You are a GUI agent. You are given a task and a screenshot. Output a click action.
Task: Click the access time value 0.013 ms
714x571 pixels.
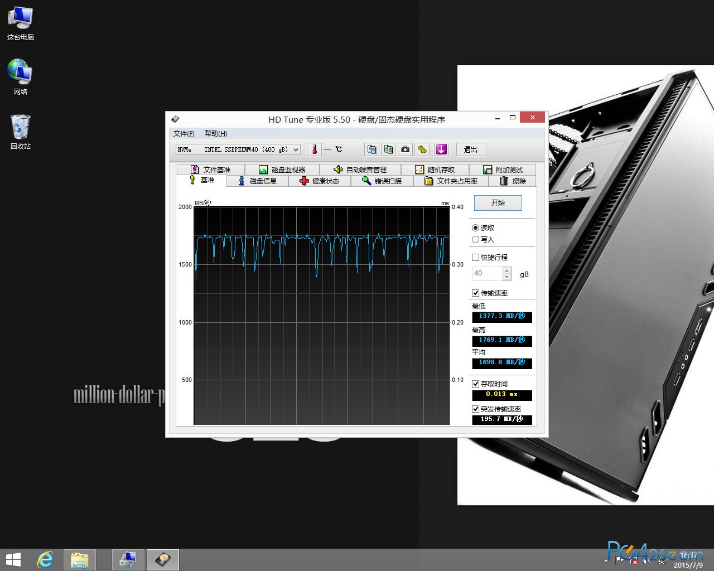click(502, 395)
